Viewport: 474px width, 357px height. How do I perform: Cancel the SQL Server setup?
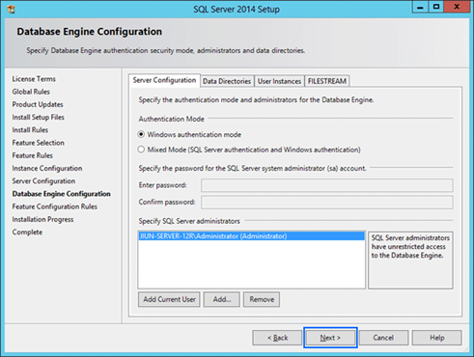click(x=383, y=338)
